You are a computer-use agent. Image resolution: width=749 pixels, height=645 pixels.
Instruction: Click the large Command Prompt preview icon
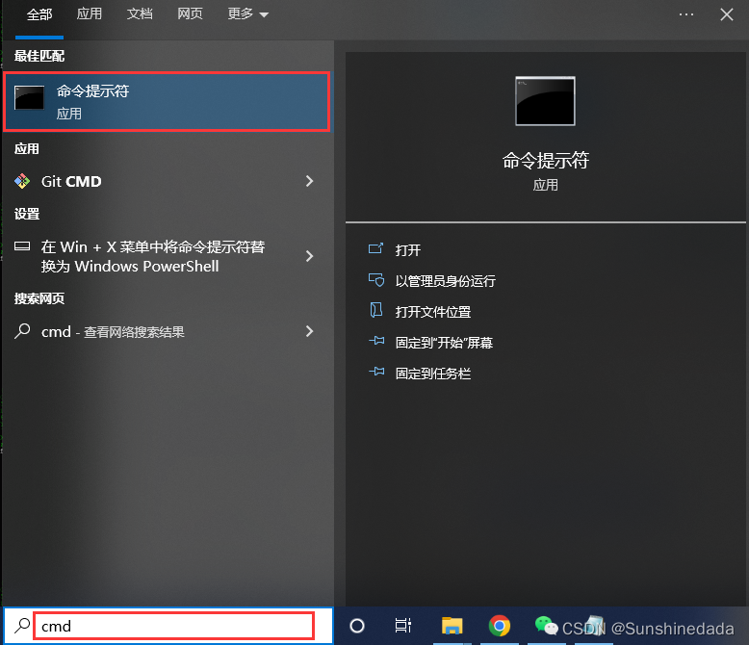pos(545,101)
